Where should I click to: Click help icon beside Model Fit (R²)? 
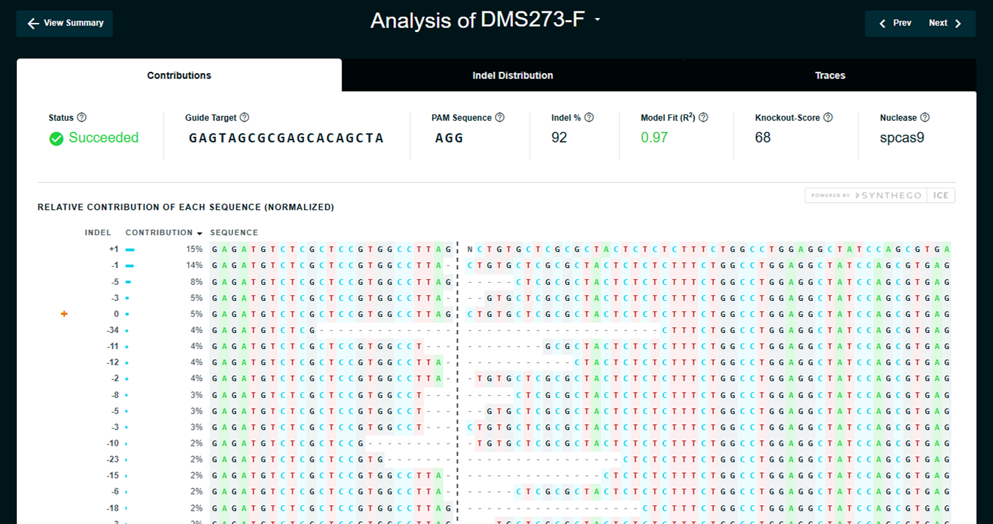pyautogui.click(x=703, y=117)
